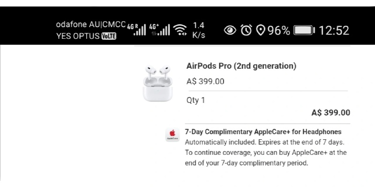Tap the 12:52 clock
The height and width of the screenshot is (187, 375).
(x=334, y=30)
